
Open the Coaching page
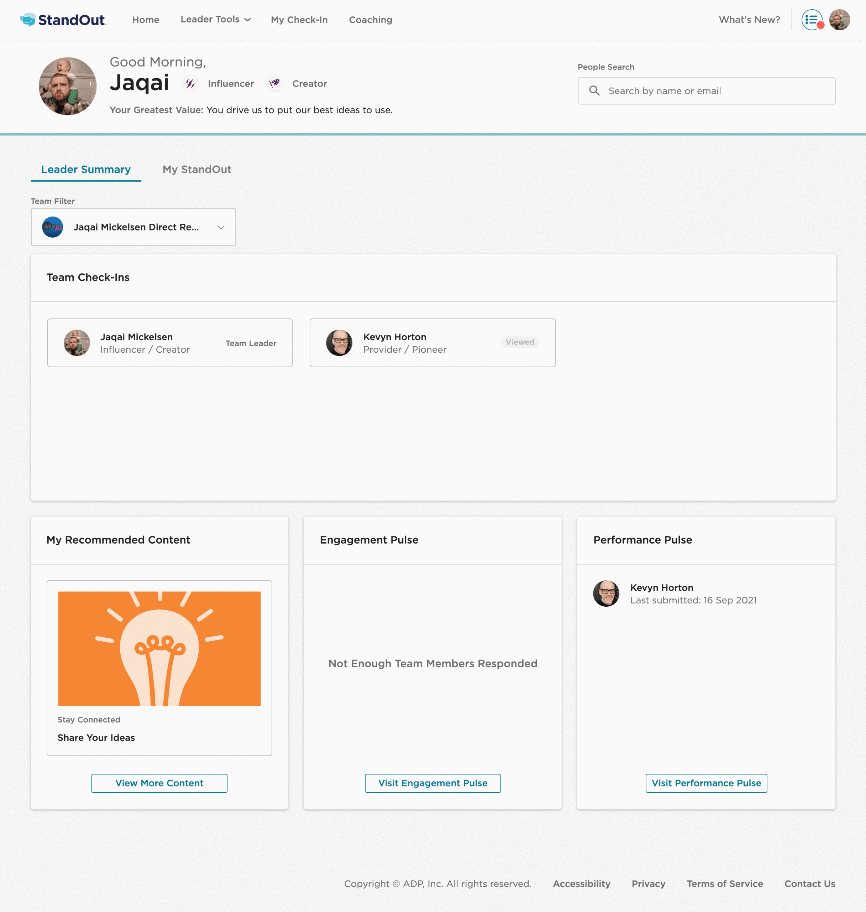tap(371, 20)
